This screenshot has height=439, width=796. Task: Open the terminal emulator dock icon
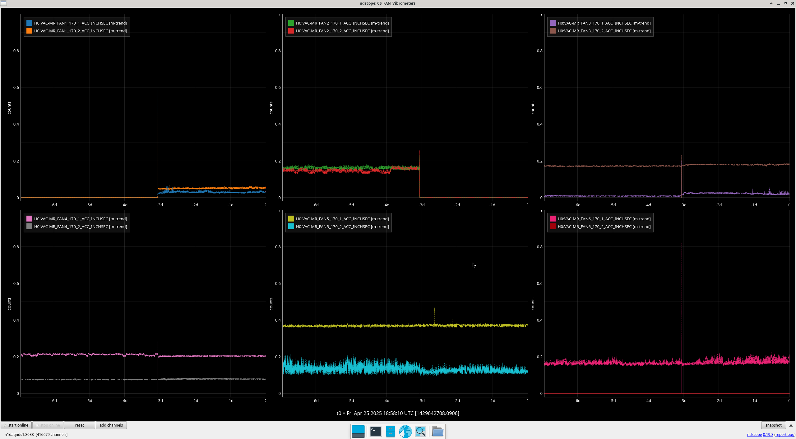(x=375, y=432)
